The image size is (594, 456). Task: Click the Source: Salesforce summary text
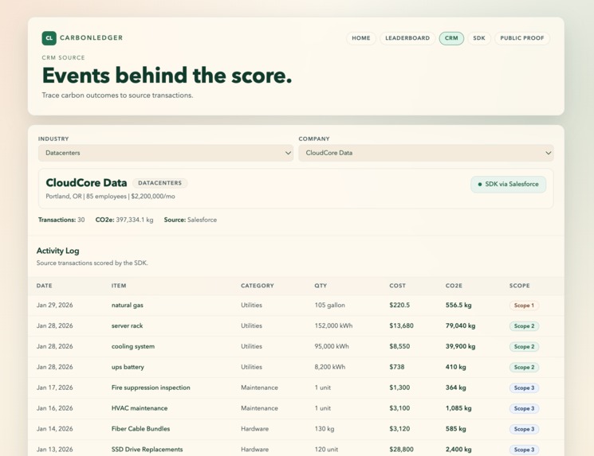click(191, 220)
